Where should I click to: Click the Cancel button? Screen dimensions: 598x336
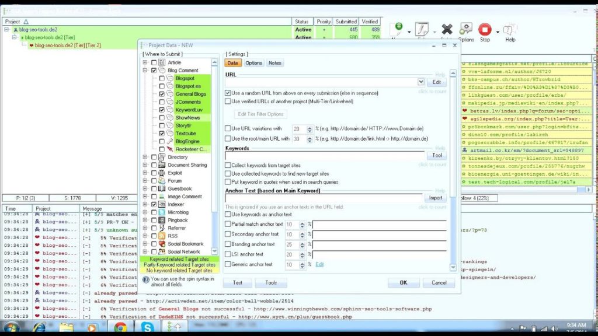click(439, 283)
